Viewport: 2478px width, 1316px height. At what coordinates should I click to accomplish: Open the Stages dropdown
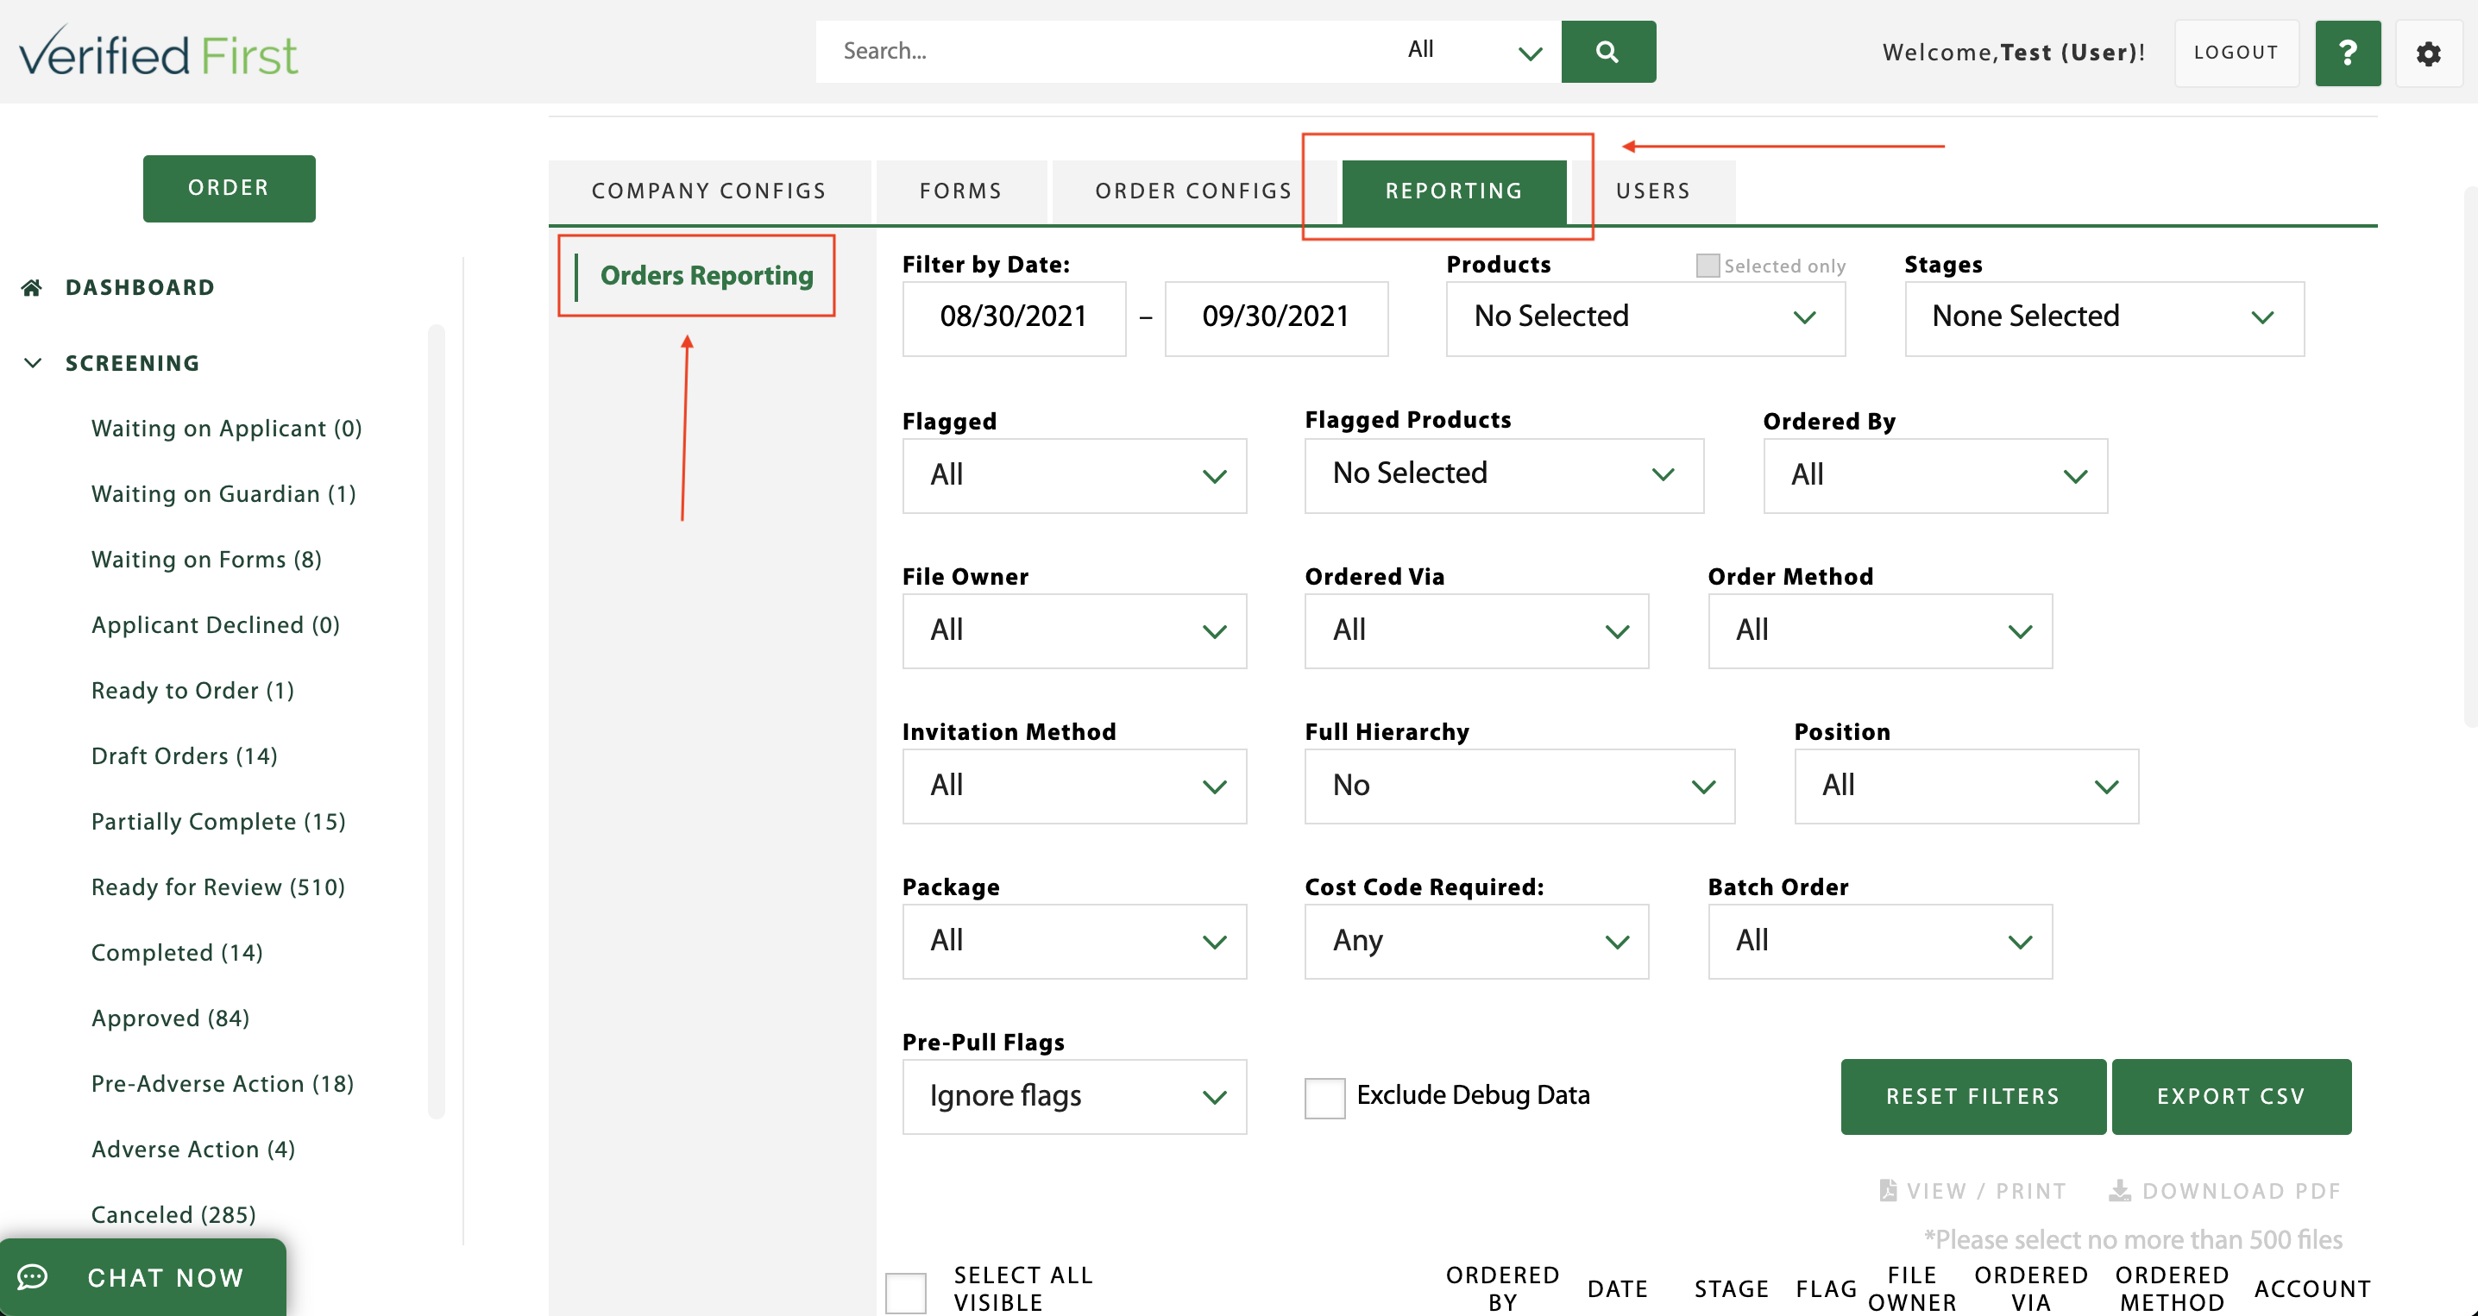[x=2104, y=317]
